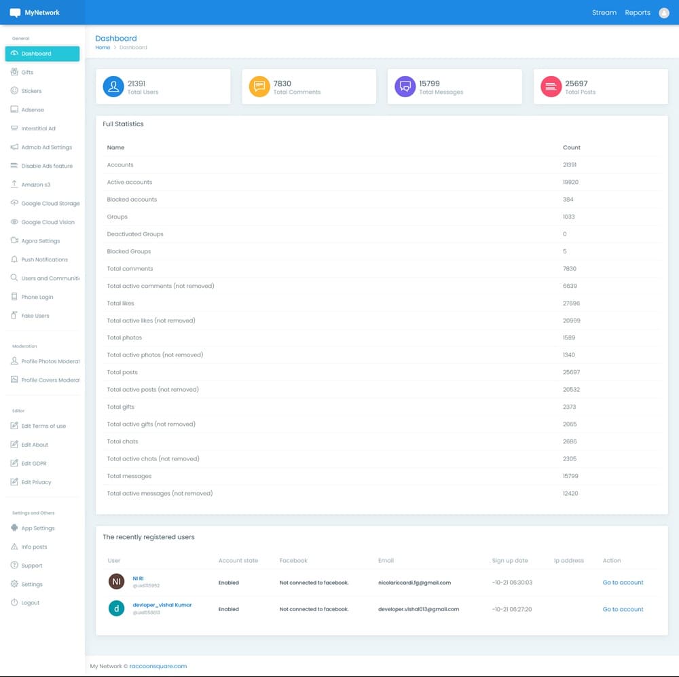Select Dashboard in the sidebar
Screen dimensions: 679x677
(x=42, y=54)
